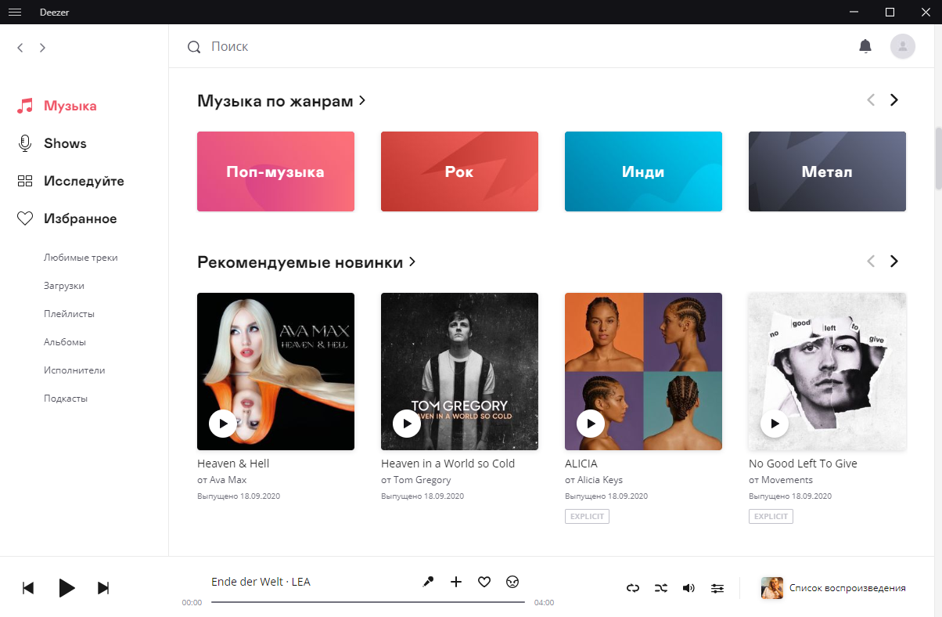This screenshot has width=942, height=617.
Task: Select Избранное in the sidebar
Action: tap(81, 218)
